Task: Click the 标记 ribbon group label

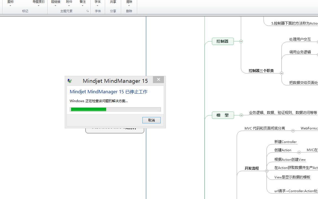Action: tap(25, 11)
